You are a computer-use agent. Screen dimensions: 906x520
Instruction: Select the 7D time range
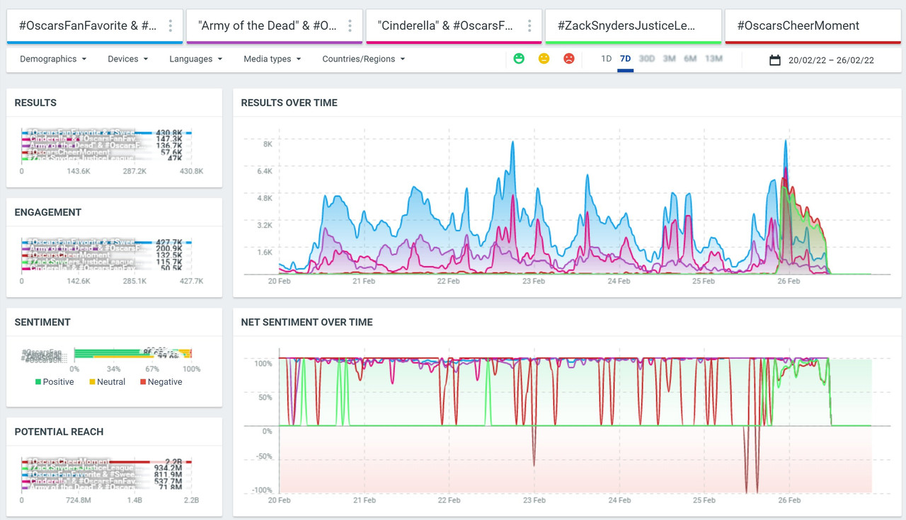tap(625, 59)
